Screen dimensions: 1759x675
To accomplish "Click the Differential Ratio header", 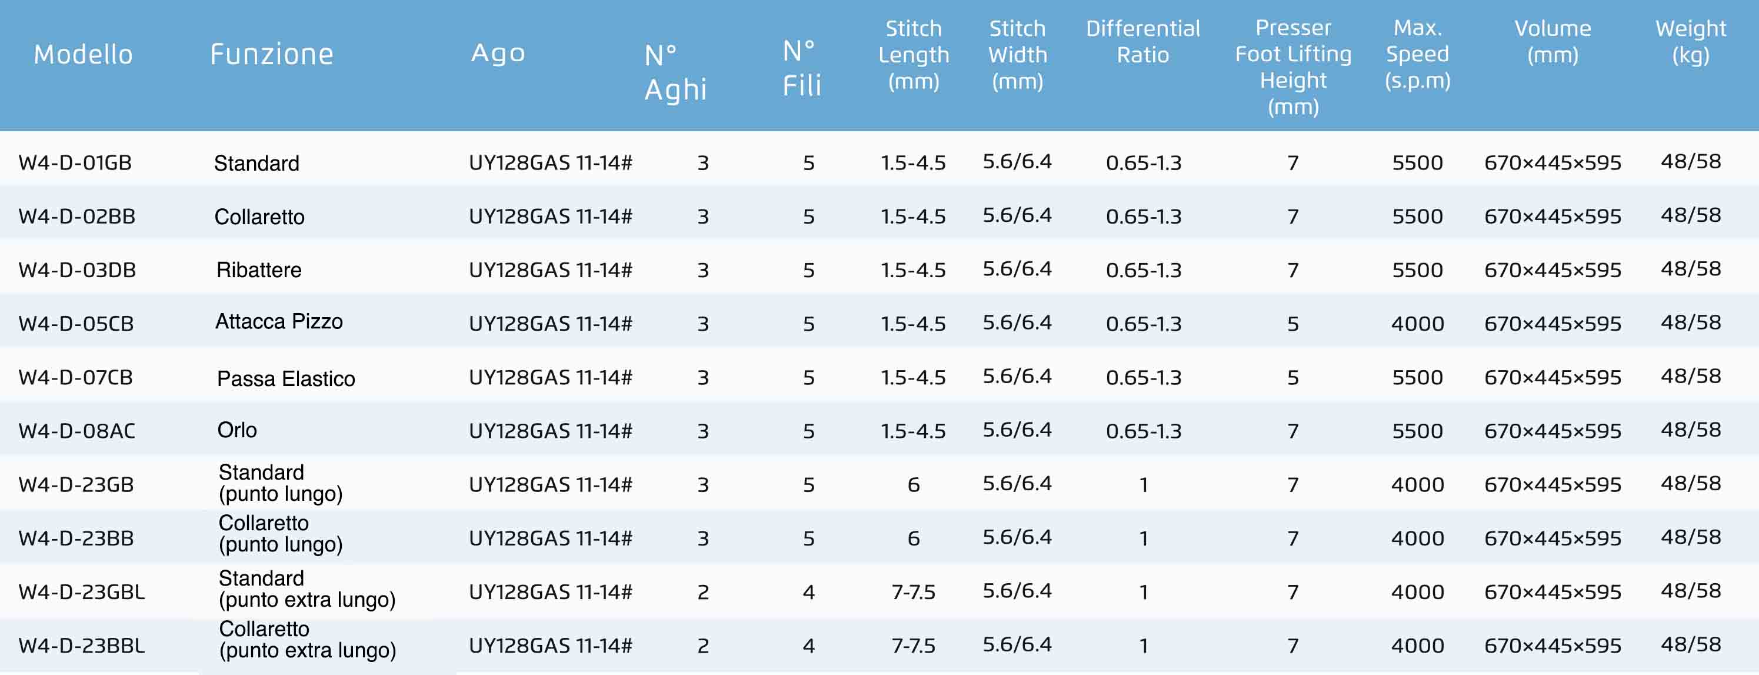I will (1143, 41).
